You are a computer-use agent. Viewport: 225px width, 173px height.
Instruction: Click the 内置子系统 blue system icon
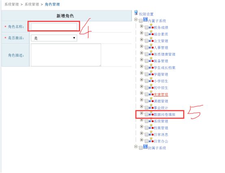[x=145, y=19]
